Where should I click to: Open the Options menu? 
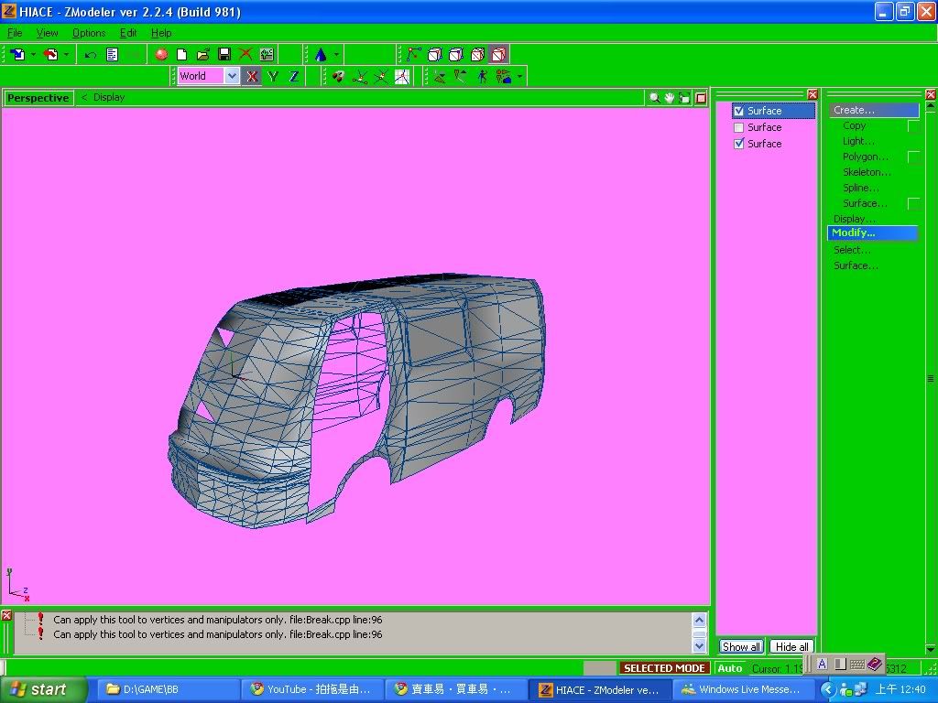tap(89, 33)
